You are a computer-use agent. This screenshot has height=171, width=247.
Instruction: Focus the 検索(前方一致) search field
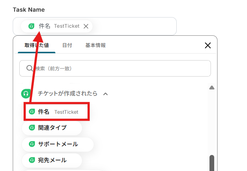[120, 68]
